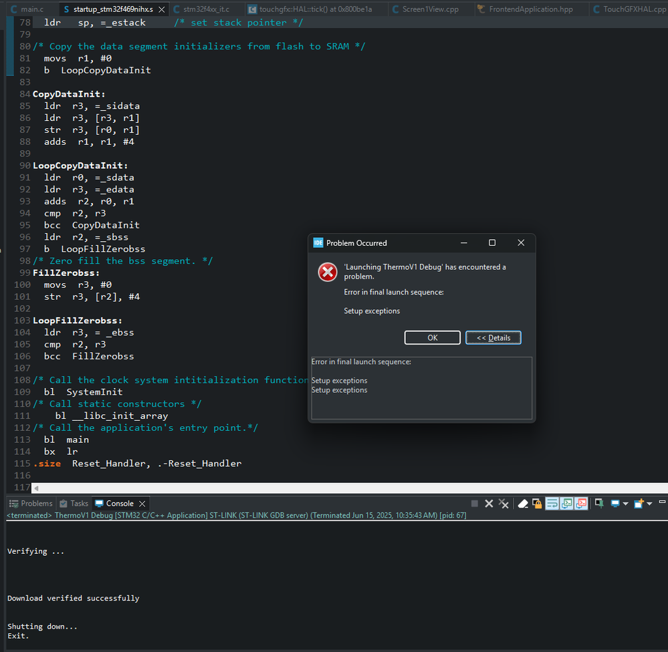This screenshot has width=668, height=652.
Task: Collapse details with the << Details button
Action: 493,337
